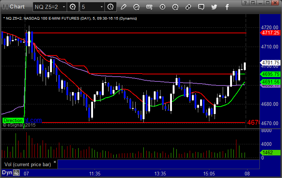Click the 4717.25 red price marker
This screenshot has height=178, width=282.
270,33
